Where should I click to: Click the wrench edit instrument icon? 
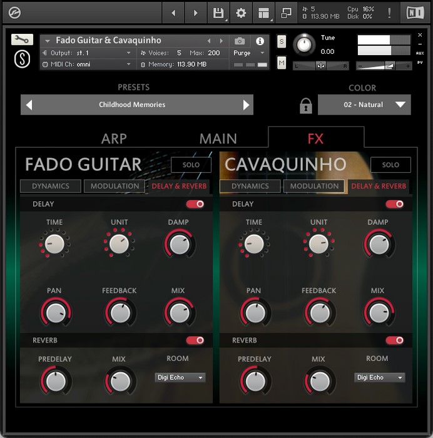point(22,39)
